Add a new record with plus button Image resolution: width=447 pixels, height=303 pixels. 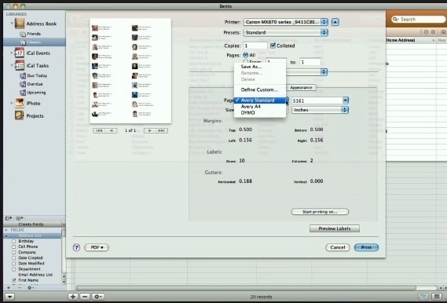73,297
